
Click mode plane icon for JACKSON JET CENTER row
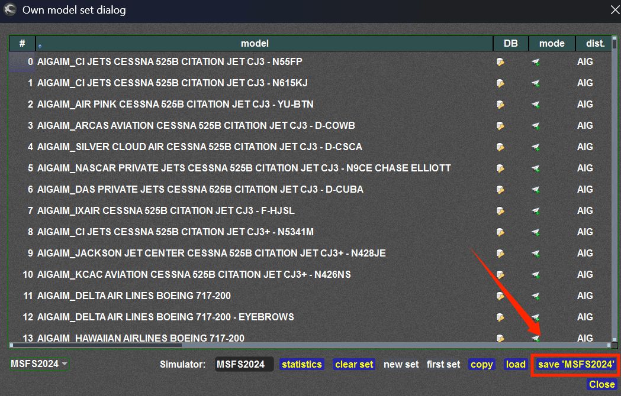point(535,254)
